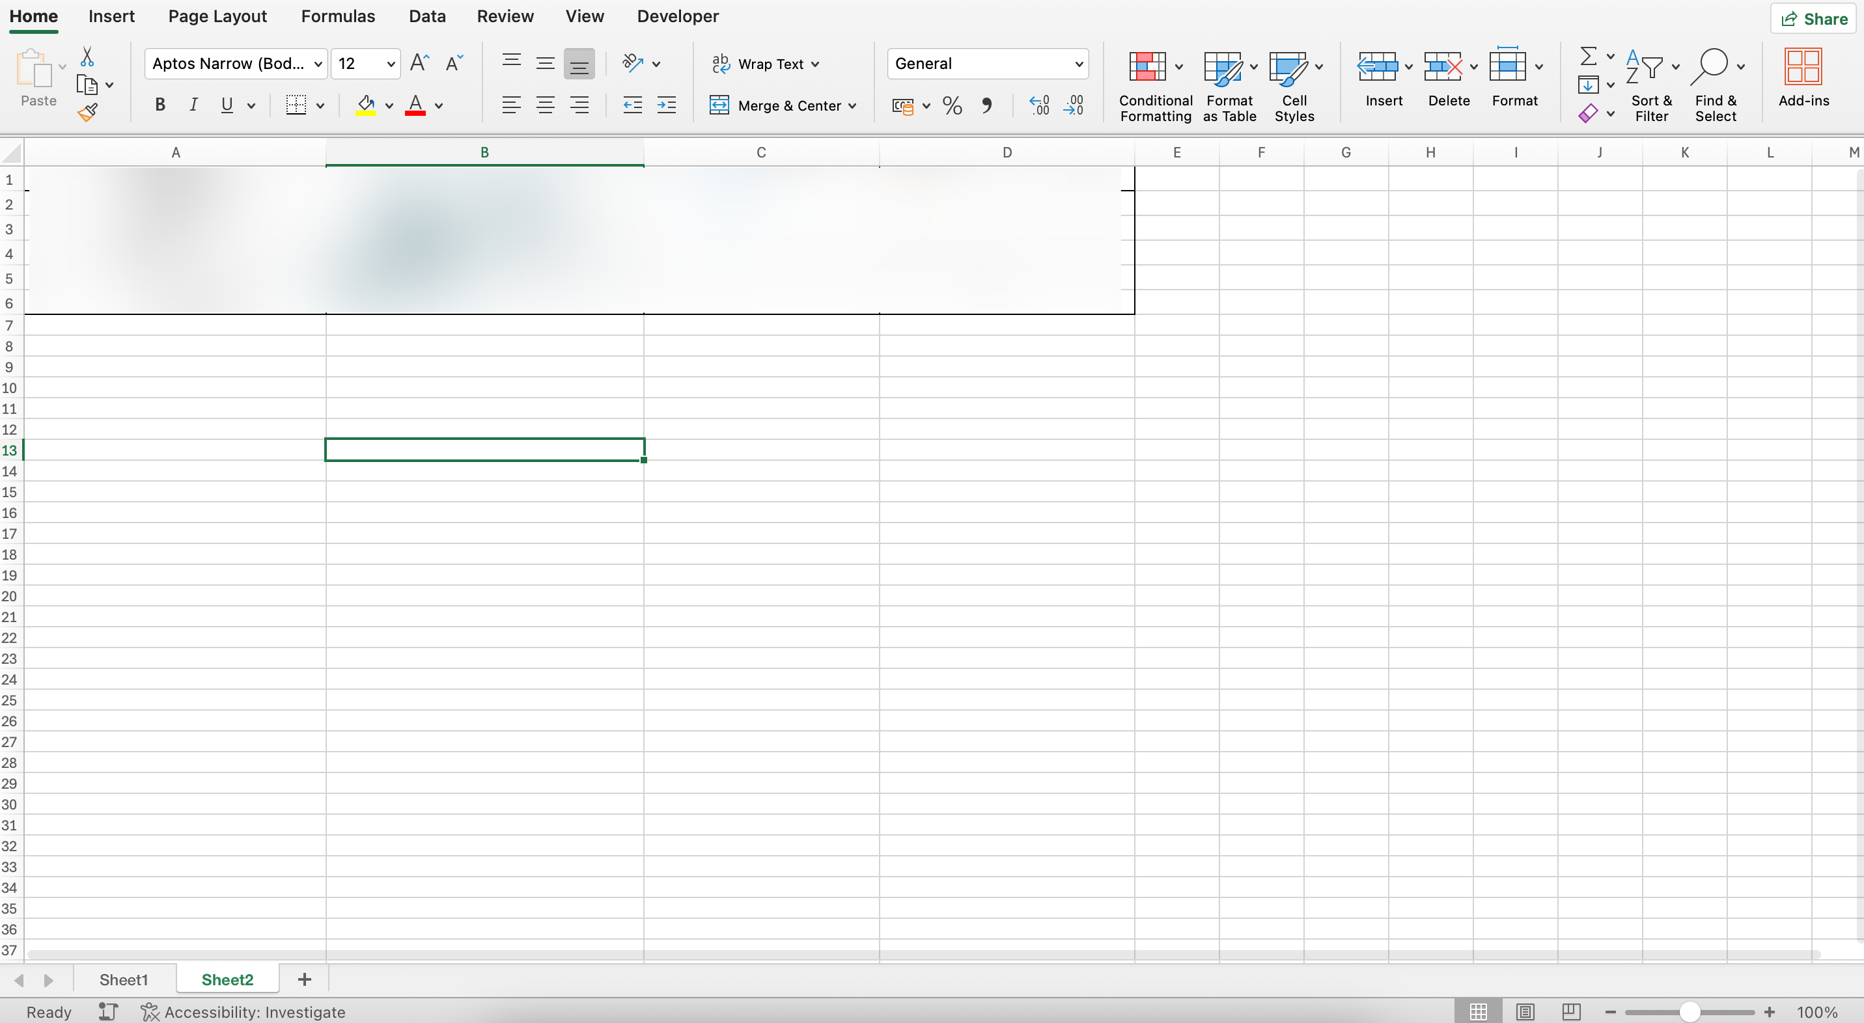Click the Cut scissors icon

[x=87, y=57]
